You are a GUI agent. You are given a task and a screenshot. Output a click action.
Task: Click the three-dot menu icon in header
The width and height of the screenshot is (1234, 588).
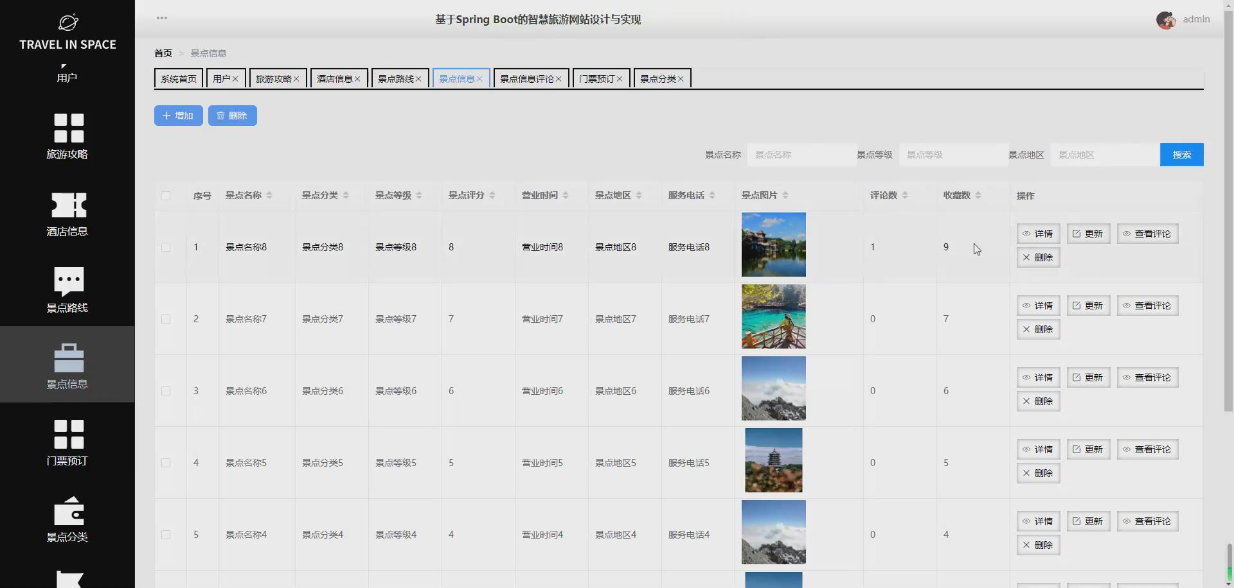point(162,18)
